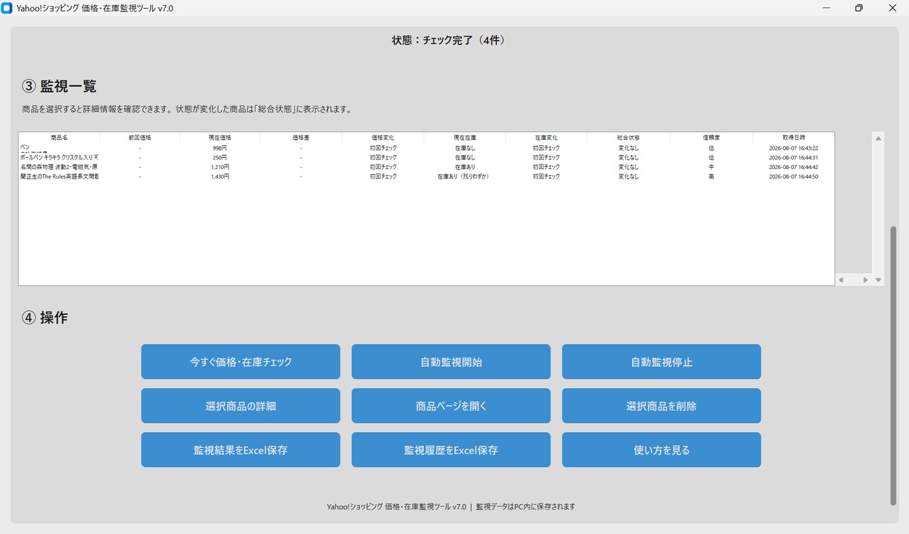909x534 pixels.
Task: Click the 前回価格 column header
Action: tap(139, 138)
